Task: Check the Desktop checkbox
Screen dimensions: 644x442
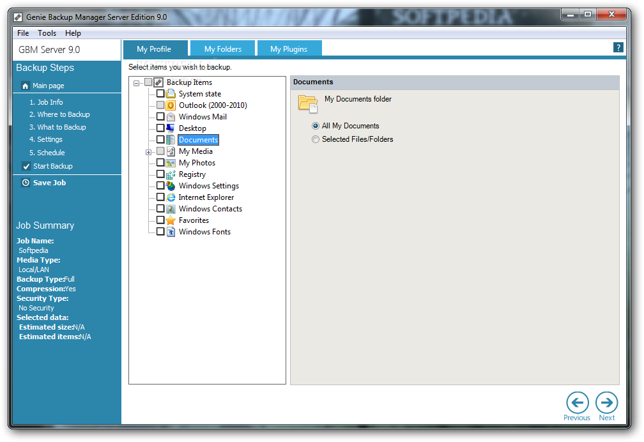Action: coord(160,128)
